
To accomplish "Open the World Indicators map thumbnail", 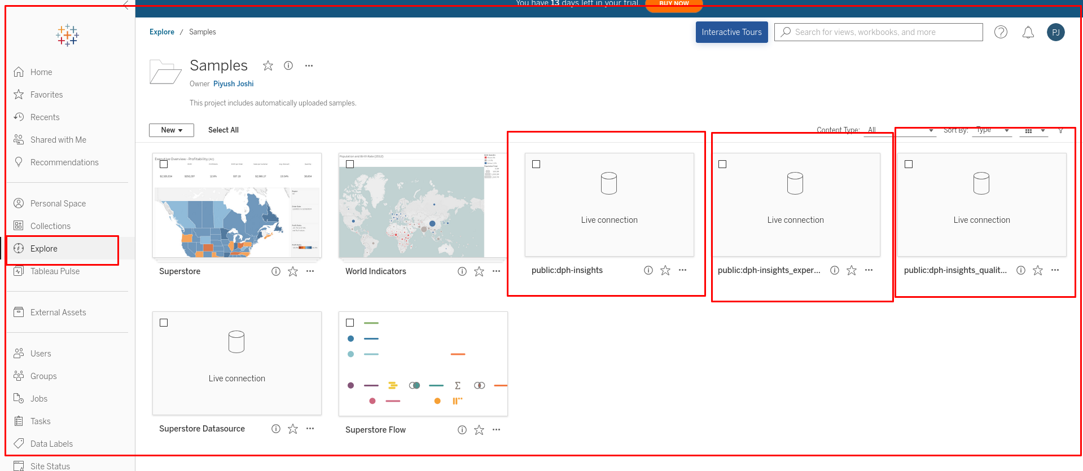I will click(423, 205).
